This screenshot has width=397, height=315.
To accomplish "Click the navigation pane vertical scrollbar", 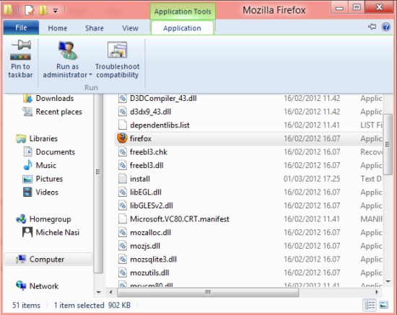I will pos(98,183).
